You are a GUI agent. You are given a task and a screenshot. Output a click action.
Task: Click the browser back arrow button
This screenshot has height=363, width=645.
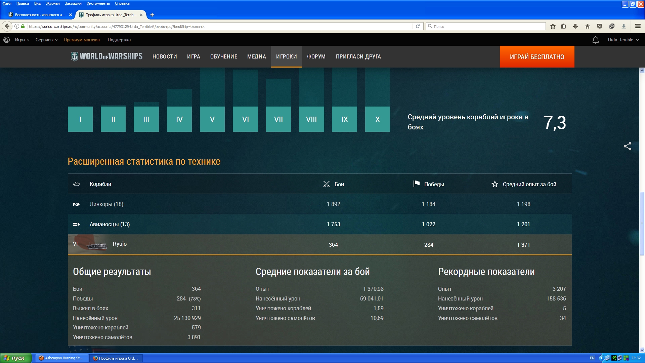tap(7, 26)
